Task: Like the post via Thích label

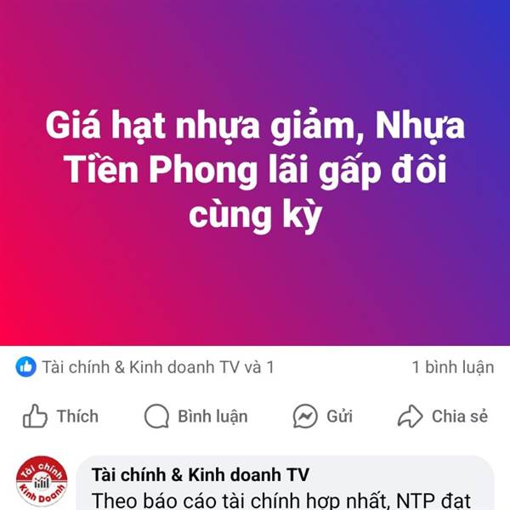Action: point(77,416)
